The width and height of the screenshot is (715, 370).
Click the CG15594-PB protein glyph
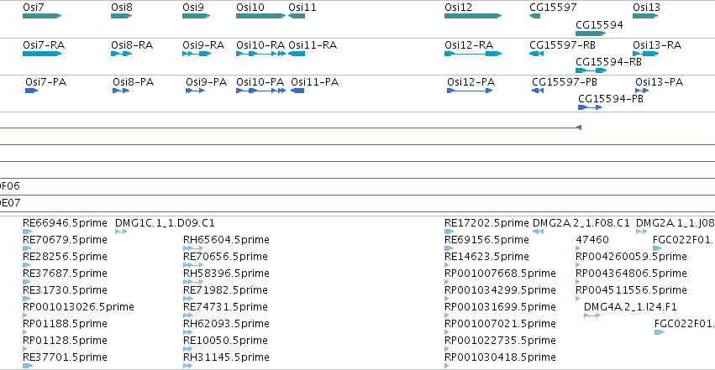(x=590, y=107)
